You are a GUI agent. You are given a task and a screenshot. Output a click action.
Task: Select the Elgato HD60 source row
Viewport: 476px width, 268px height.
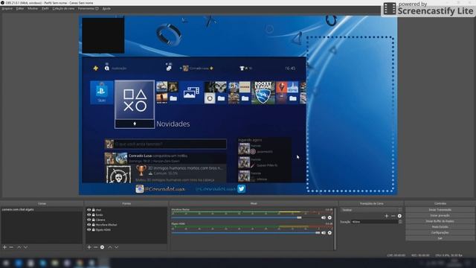point(126,230)
